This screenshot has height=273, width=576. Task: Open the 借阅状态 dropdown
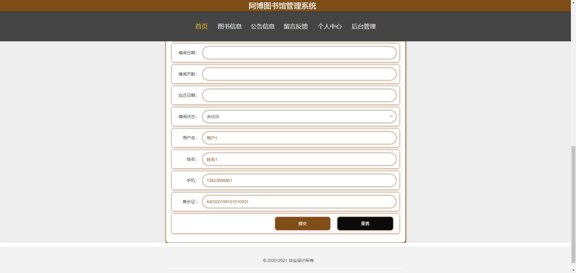[299, 117]
